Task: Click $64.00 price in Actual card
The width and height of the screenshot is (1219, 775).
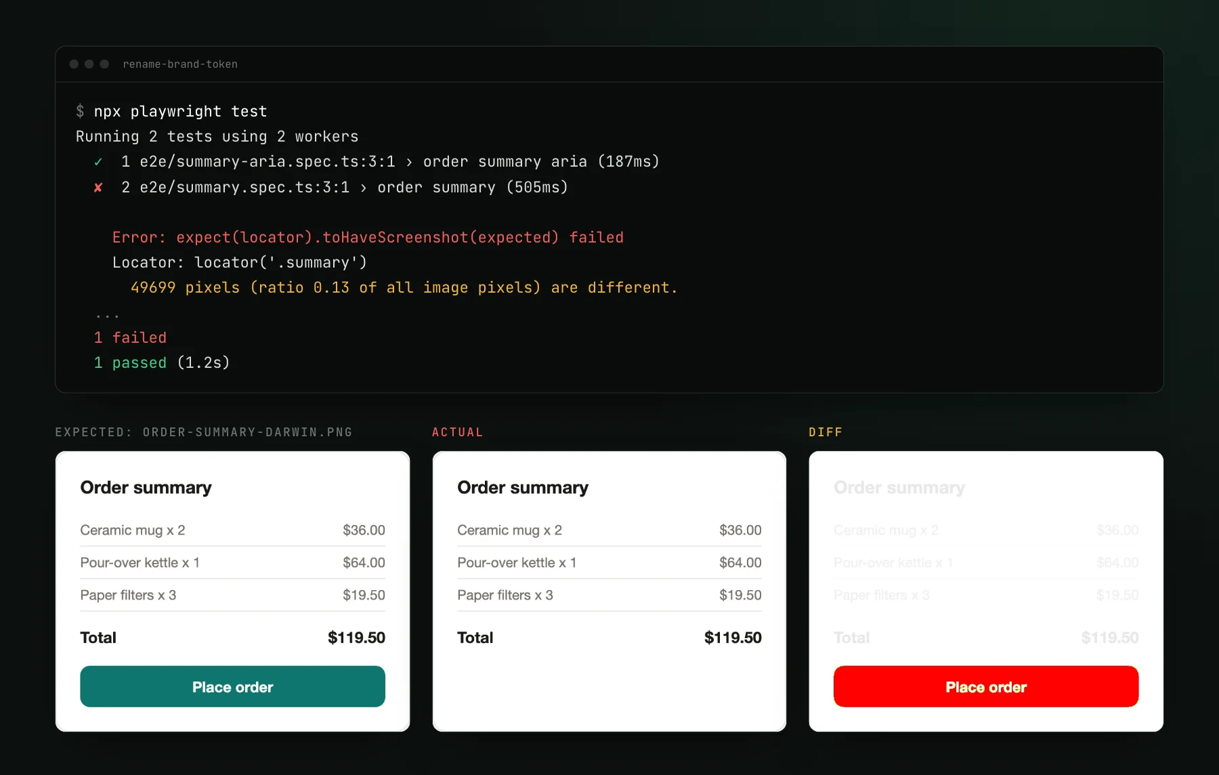Action: tap(740, 563)
